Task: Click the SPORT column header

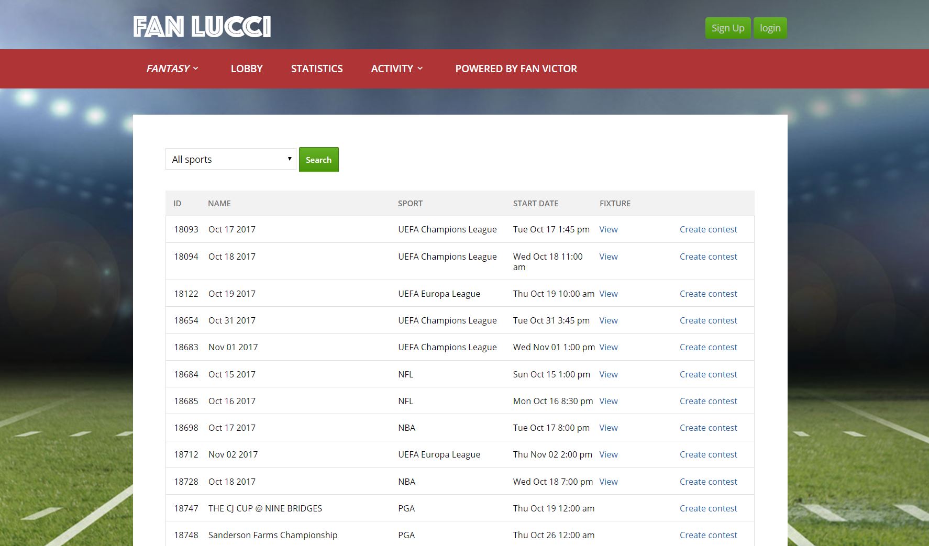Action: click(x=410, y=203)
